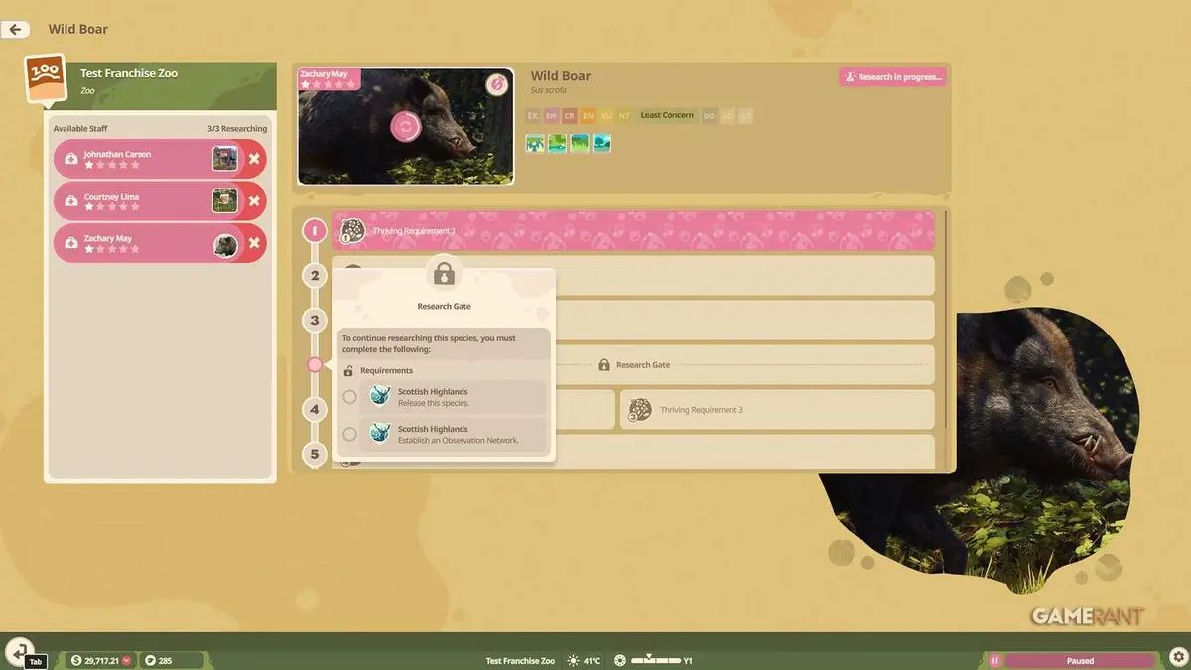Select research level 5 marker
The width and height of the screenshot is (1191, 670).
point(315,455)
